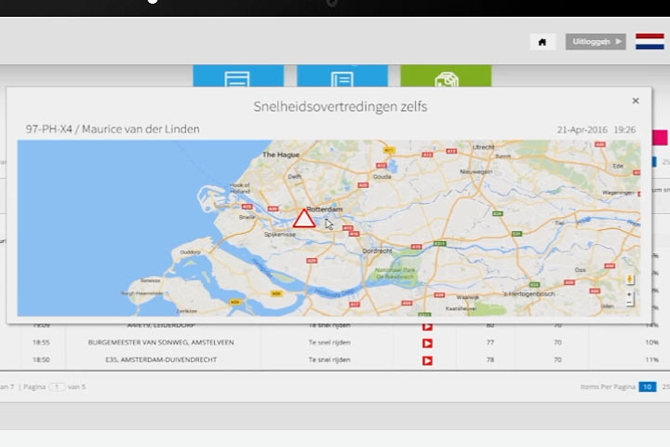Click the home icon button

543,42
